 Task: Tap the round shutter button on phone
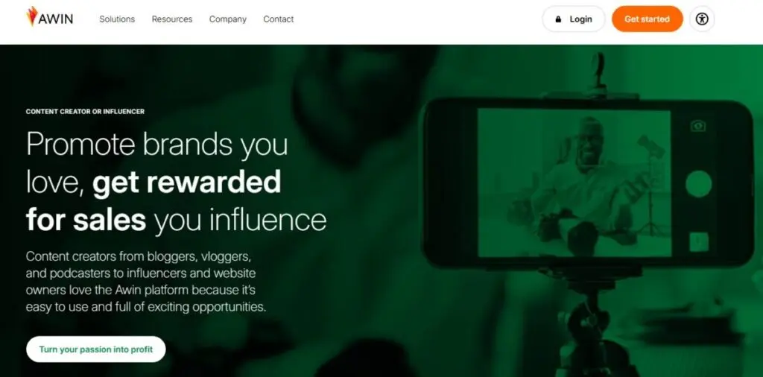click(698, 184)
